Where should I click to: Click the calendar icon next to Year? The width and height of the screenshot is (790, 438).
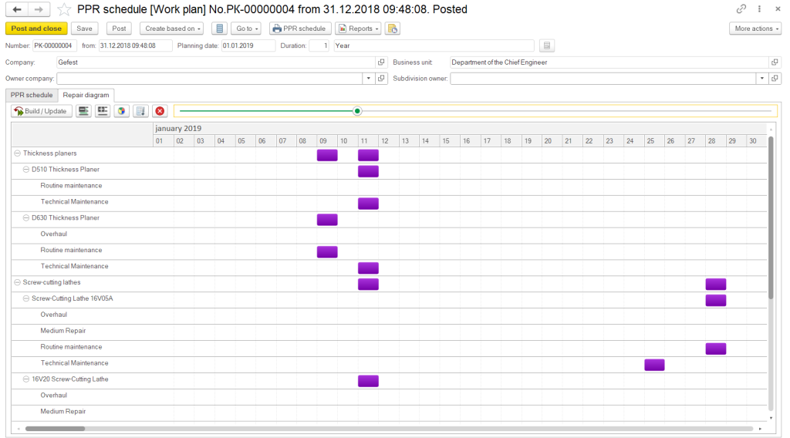[547, 45]
